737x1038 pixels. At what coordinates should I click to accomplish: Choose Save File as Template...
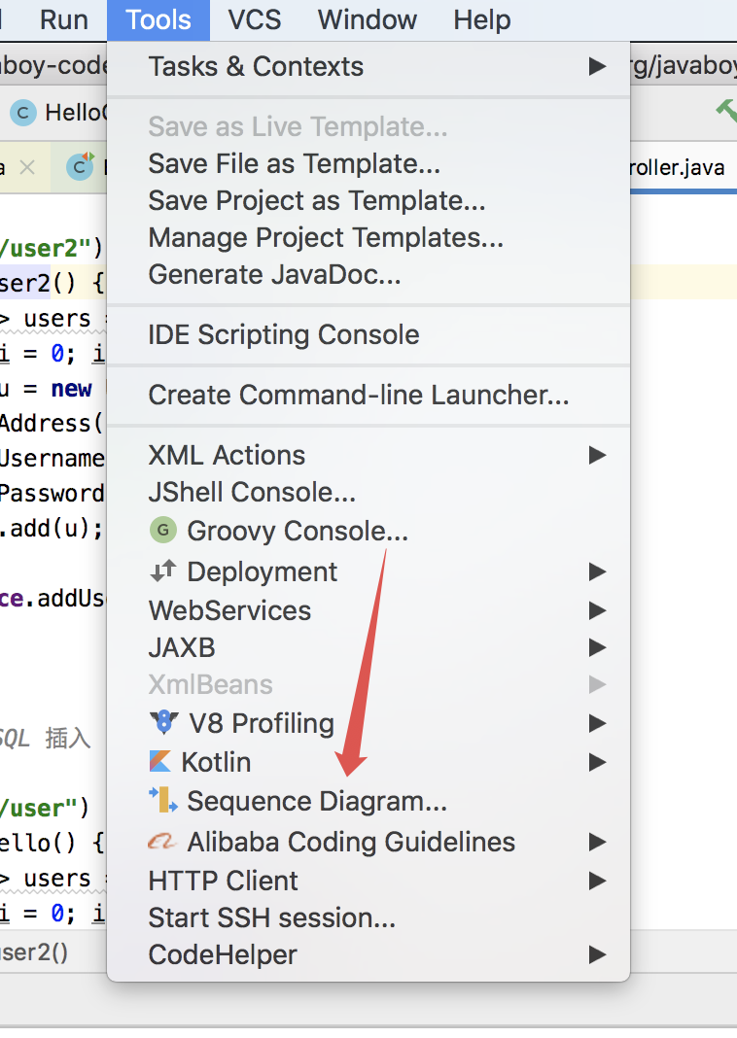pos(368,163)
